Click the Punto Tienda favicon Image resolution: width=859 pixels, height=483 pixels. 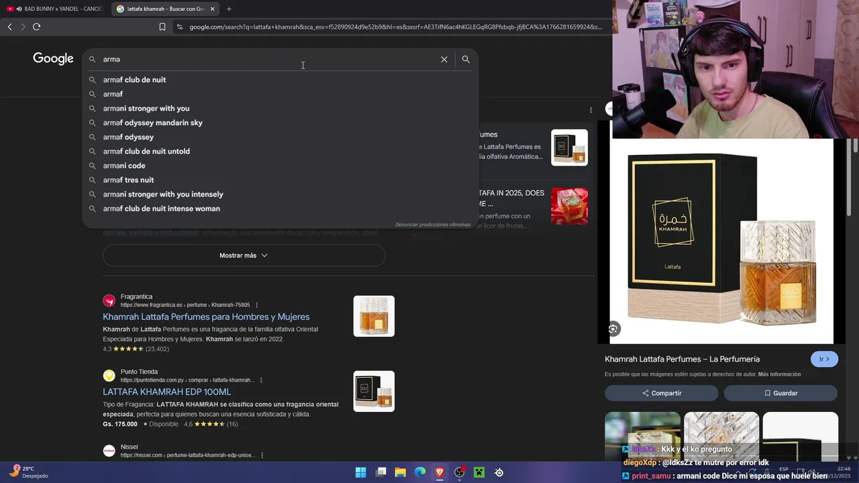point(109,376)
